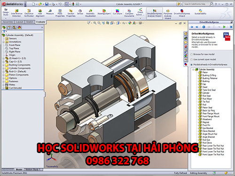Click the blue info icon in DriveWorksXpress

pyautogui.click(x=204, y=27)
